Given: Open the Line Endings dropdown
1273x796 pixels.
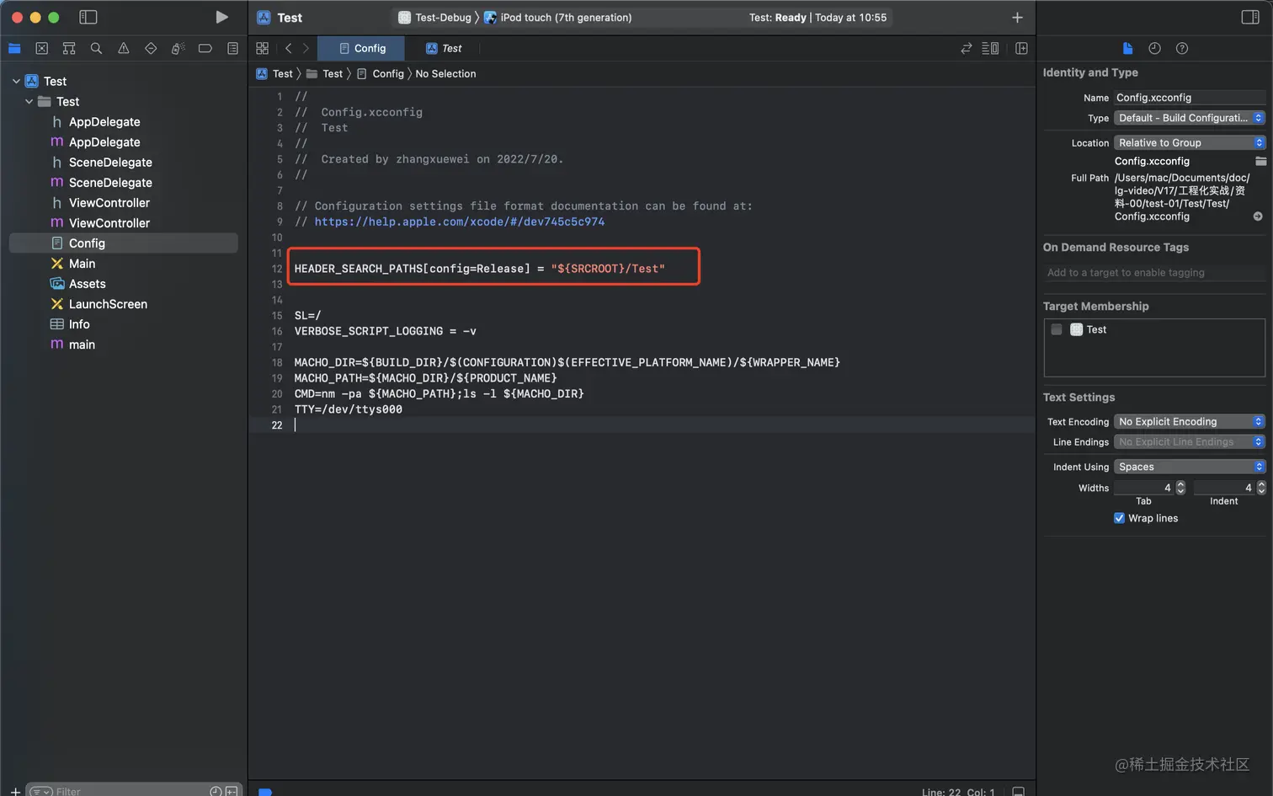Looking at the screenshot, I should pyautogui.click(x=1190, y=442).
